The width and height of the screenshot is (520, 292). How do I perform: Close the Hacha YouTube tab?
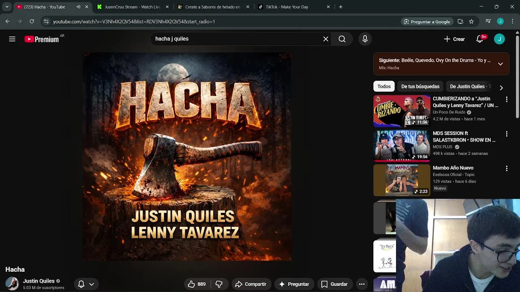coord(87,7)
